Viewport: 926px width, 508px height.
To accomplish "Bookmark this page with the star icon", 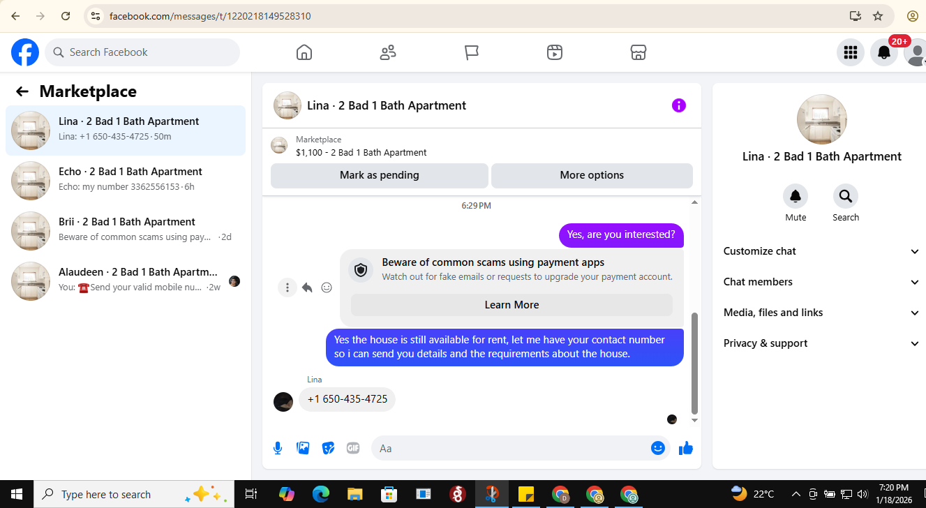I will pos(878,15).
